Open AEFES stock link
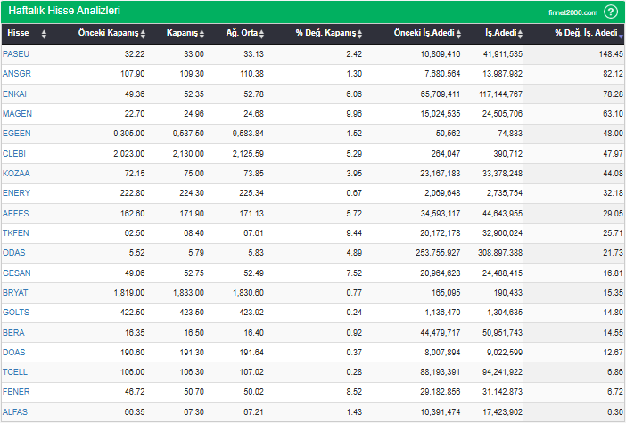 [16, 214]
